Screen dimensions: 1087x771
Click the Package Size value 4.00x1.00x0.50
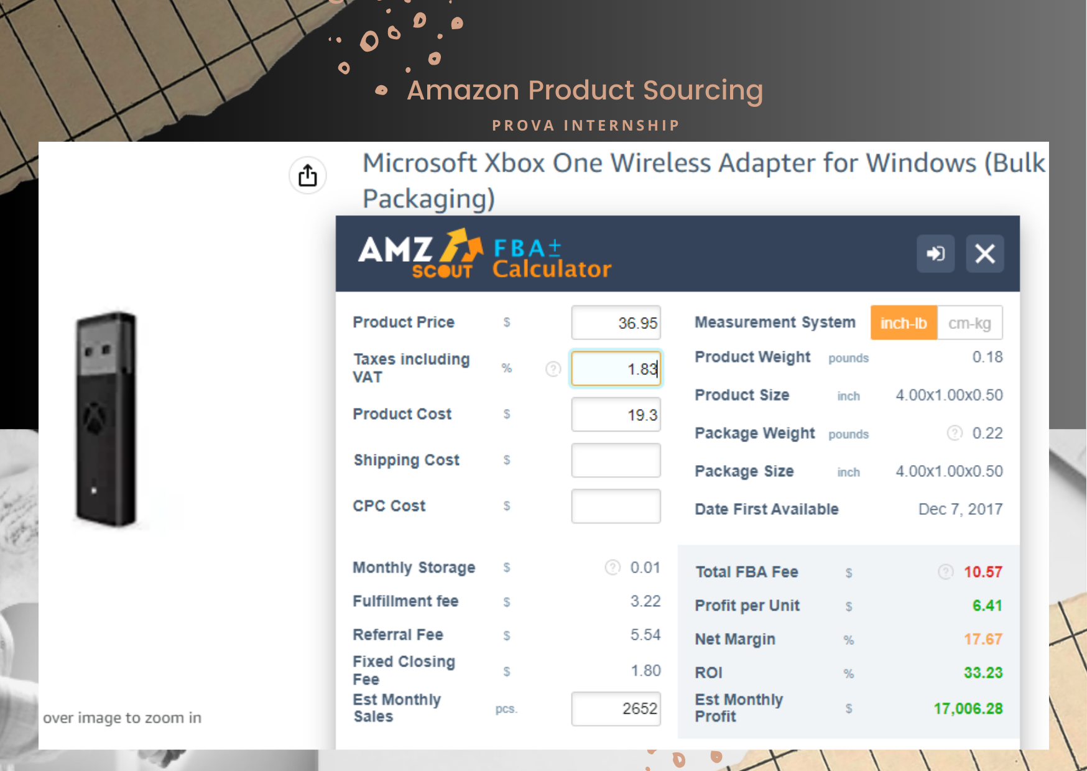[x=949, y=471]
